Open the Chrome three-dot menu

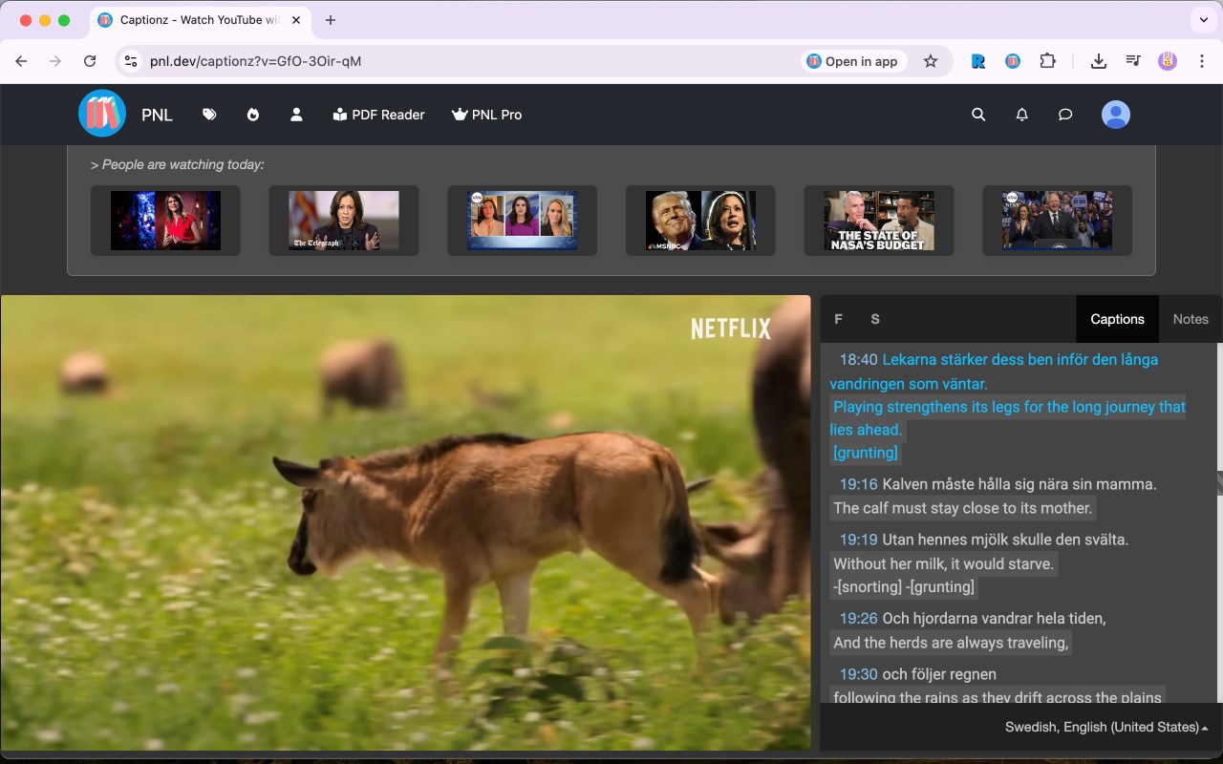[x=1201, y=61]
